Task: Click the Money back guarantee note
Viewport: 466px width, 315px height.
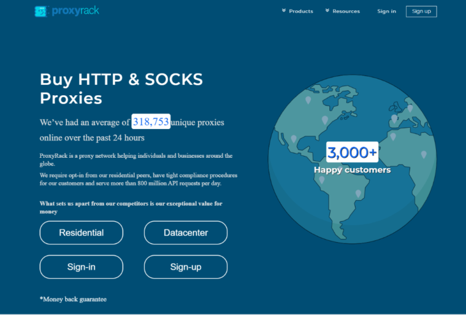Action: 73,299
